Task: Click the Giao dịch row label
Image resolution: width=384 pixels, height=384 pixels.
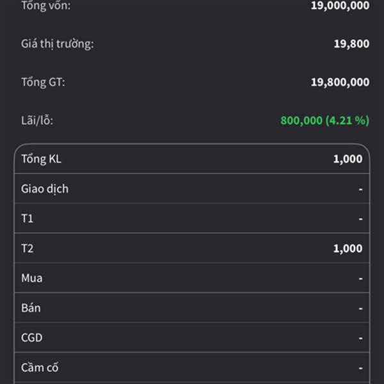Action: pos(45,189)
